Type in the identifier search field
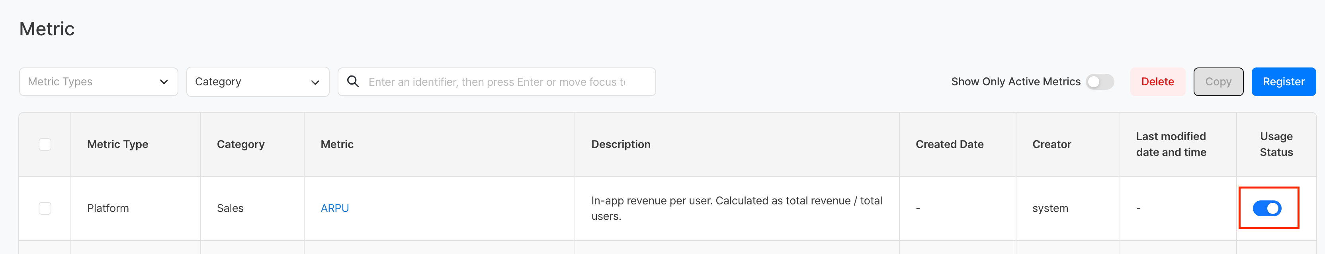1325x254 pixels. click(x=496, y=82)
